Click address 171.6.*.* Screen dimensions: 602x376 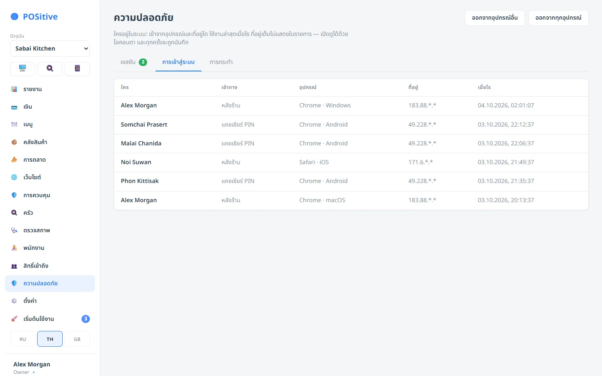pos(421,162)
